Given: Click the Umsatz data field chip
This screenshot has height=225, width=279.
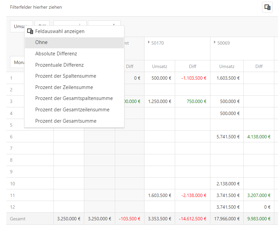Looking at the screenshot, I should (x=17, y=26).
